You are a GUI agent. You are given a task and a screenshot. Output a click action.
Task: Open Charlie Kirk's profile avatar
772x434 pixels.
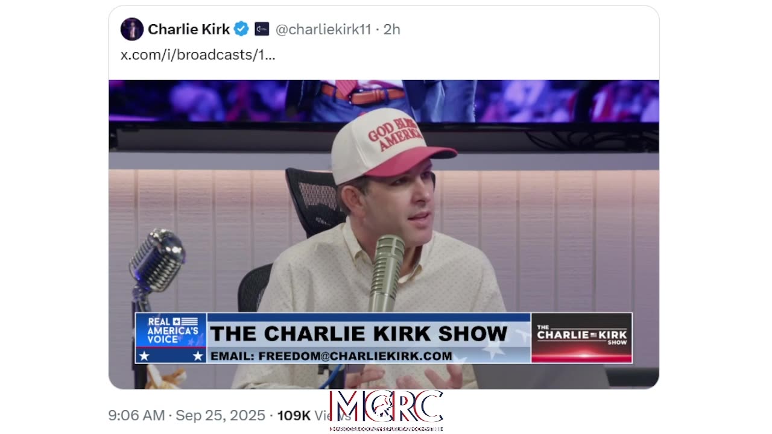coord(132,29)
